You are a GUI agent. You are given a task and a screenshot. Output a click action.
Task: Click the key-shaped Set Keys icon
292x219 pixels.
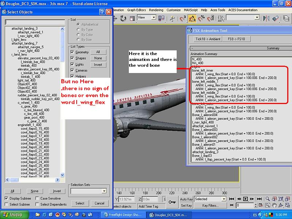click(x=172, y=202)
